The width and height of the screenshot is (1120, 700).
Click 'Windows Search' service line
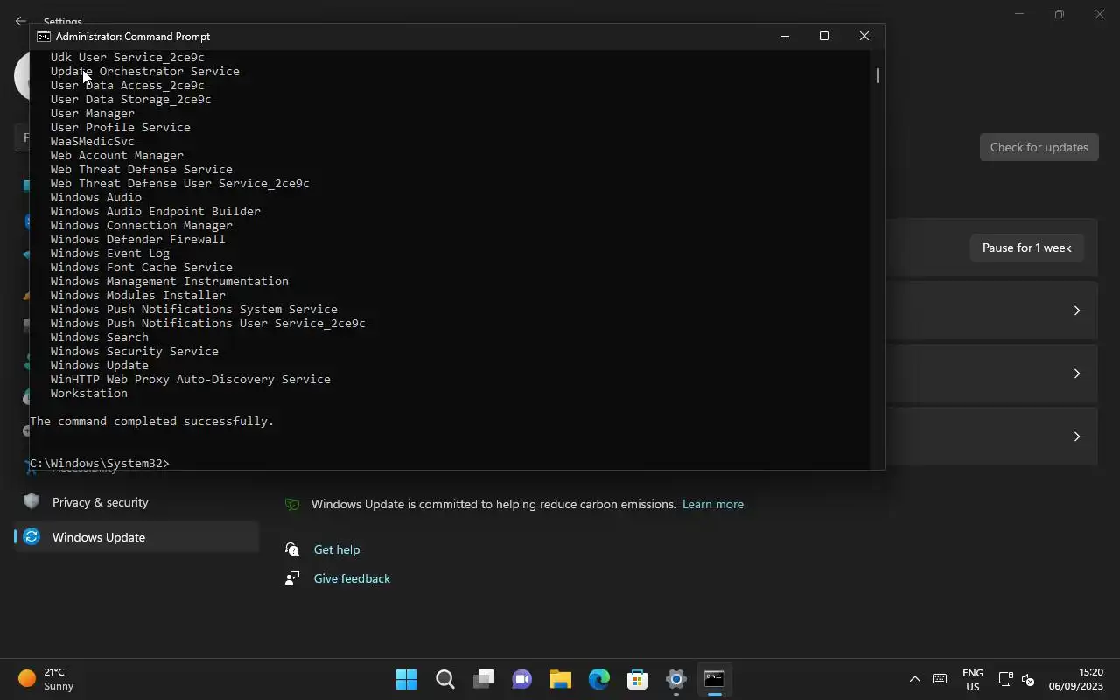point(99,337)
